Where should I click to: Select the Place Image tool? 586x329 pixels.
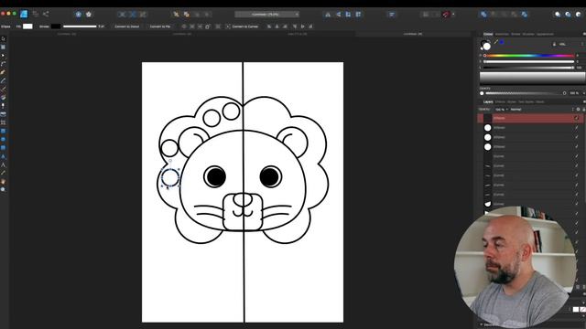click(4, 114)
